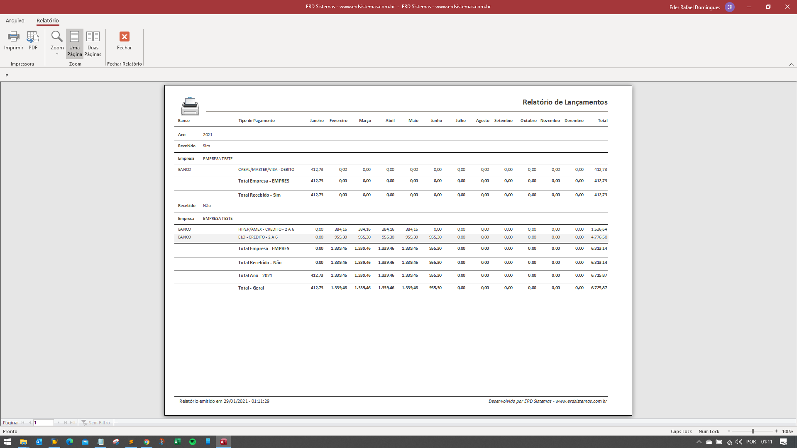Click the Total - Geral row label
797x448 pixels.
click(x=251, y=288)
